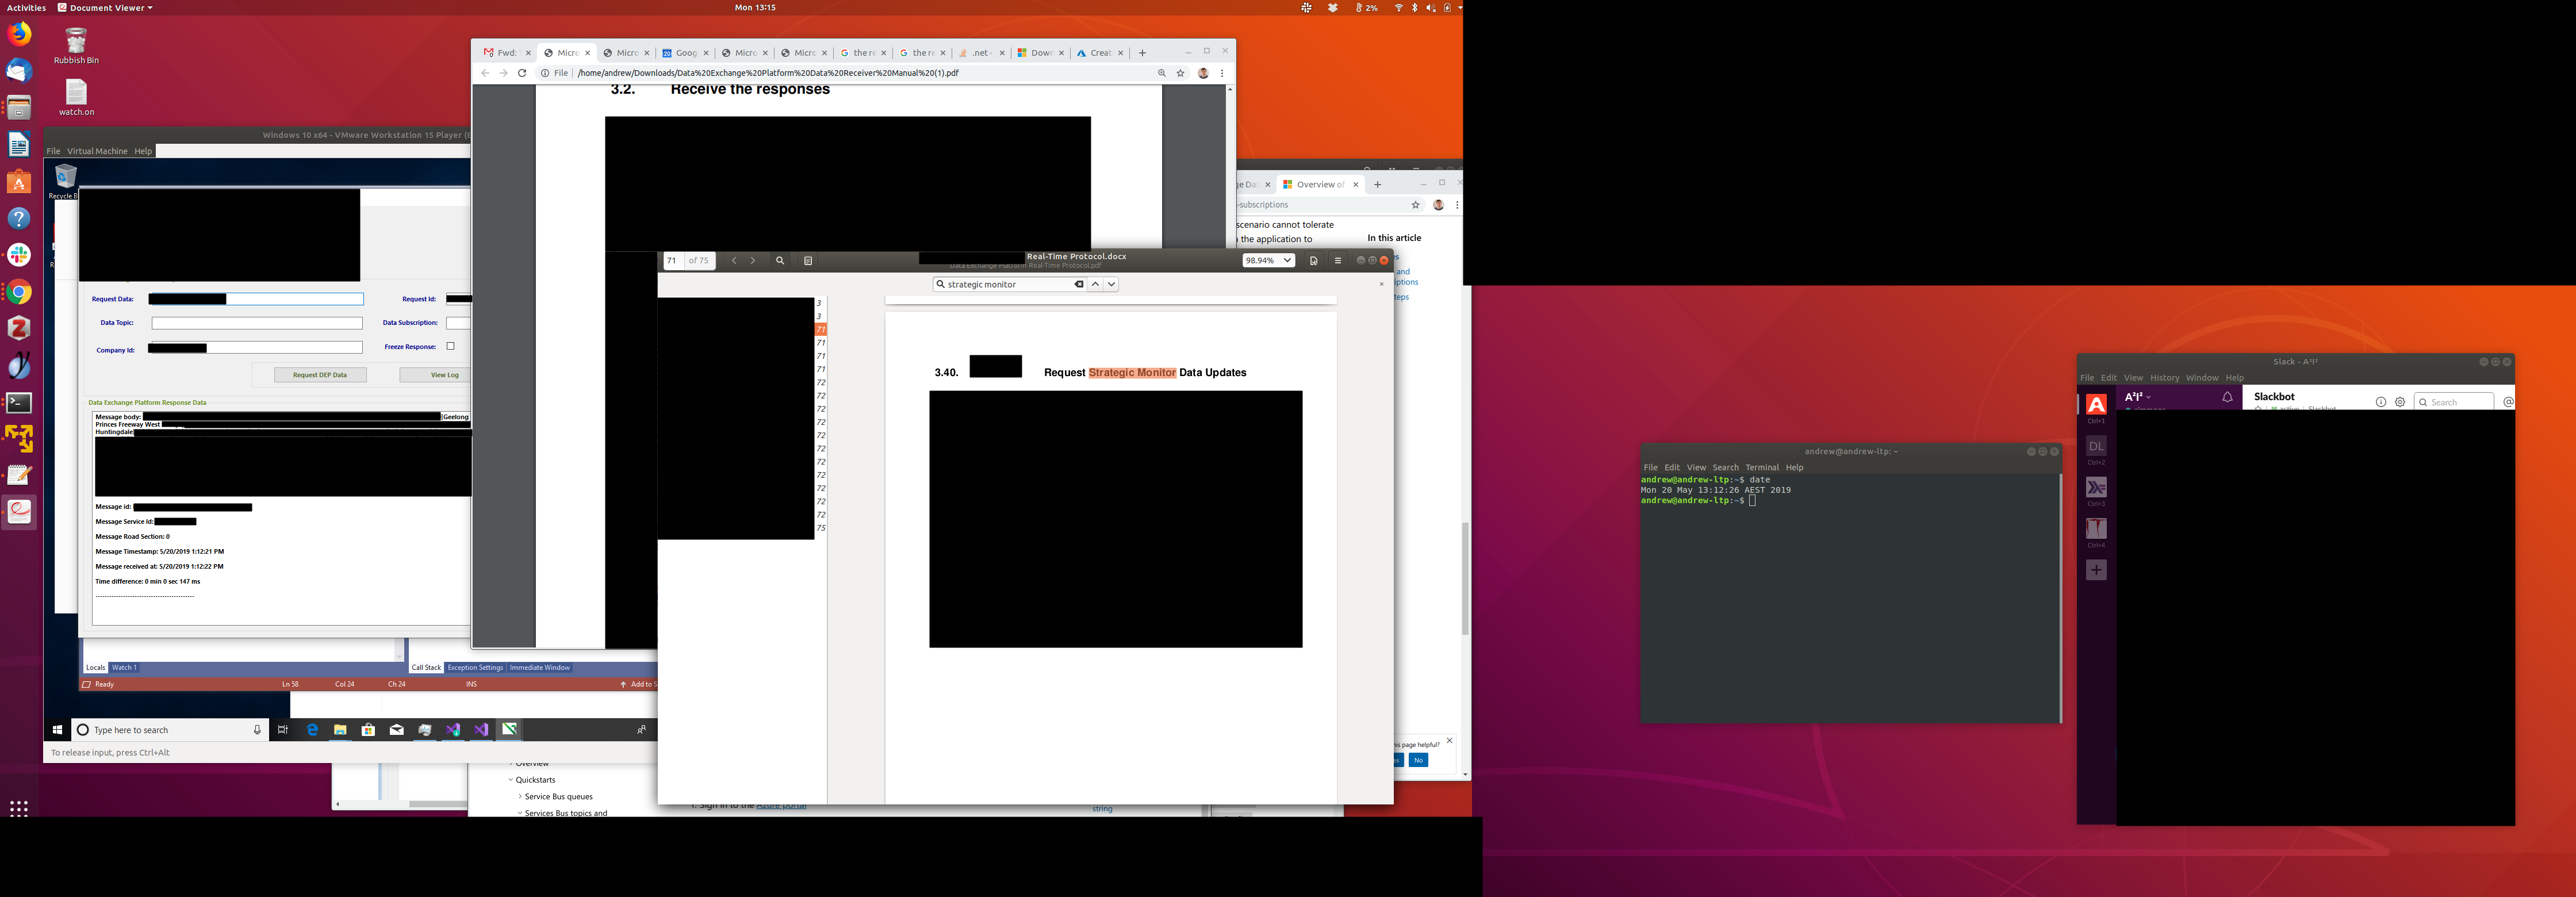Expand Service Bus queues tree item
Image resolution: width=2576 pixels, height=897 pixels.
(520, 797)
